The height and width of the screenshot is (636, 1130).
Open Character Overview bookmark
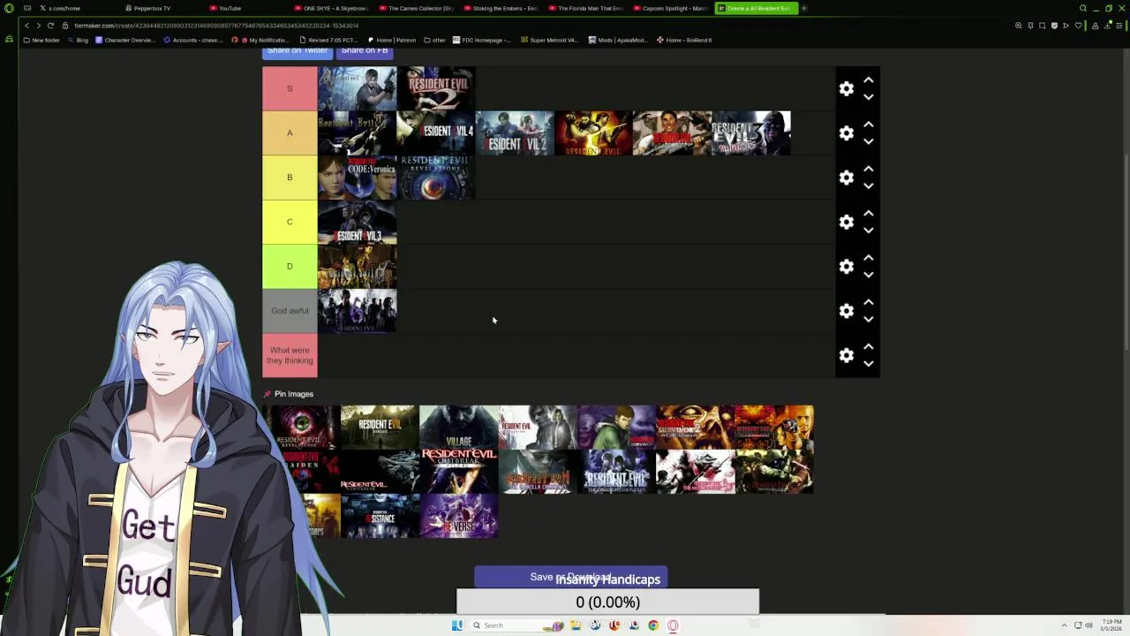coord(126,40)
